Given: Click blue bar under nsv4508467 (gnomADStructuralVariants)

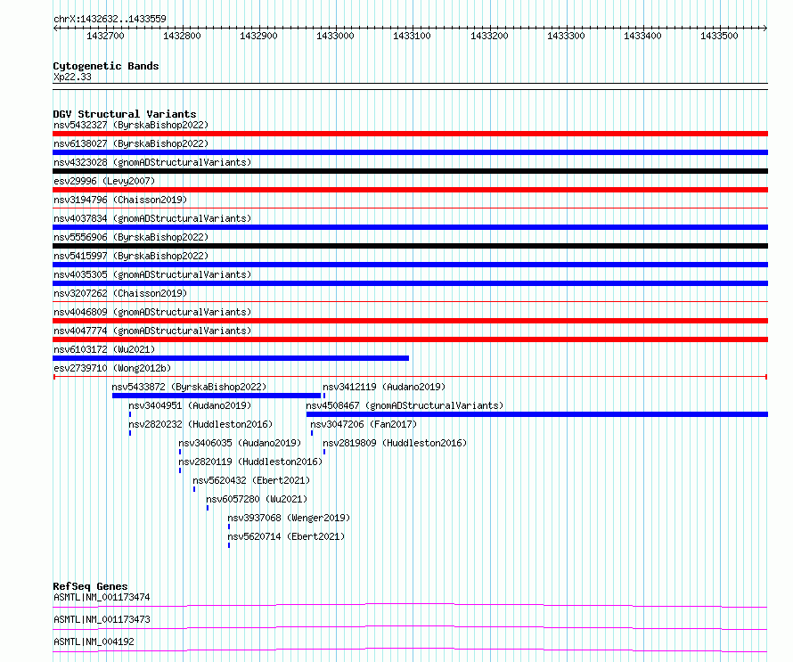Looking at the screenshot, I should click(x=537, y=414).
